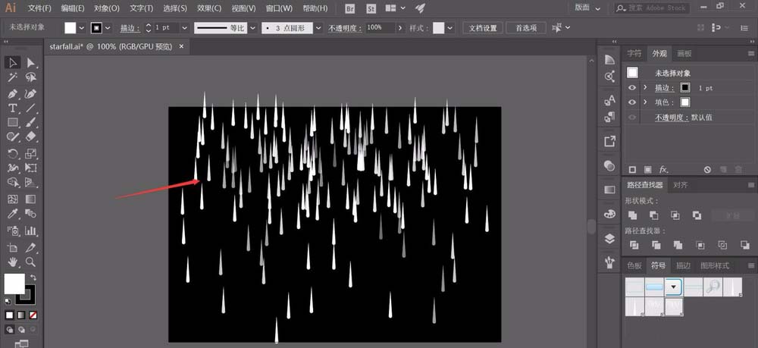Click the 首选项 button
The width and height of the screenshot is (758, 348).
coord(527,28)
